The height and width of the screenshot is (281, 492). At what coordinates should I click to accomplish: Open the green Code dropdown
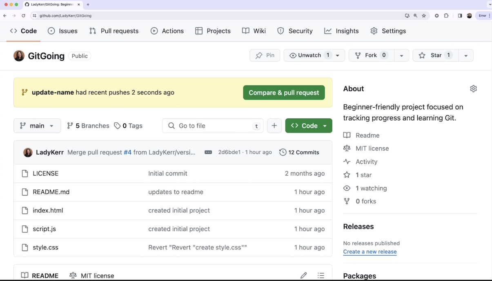click(x=309, y=126)
